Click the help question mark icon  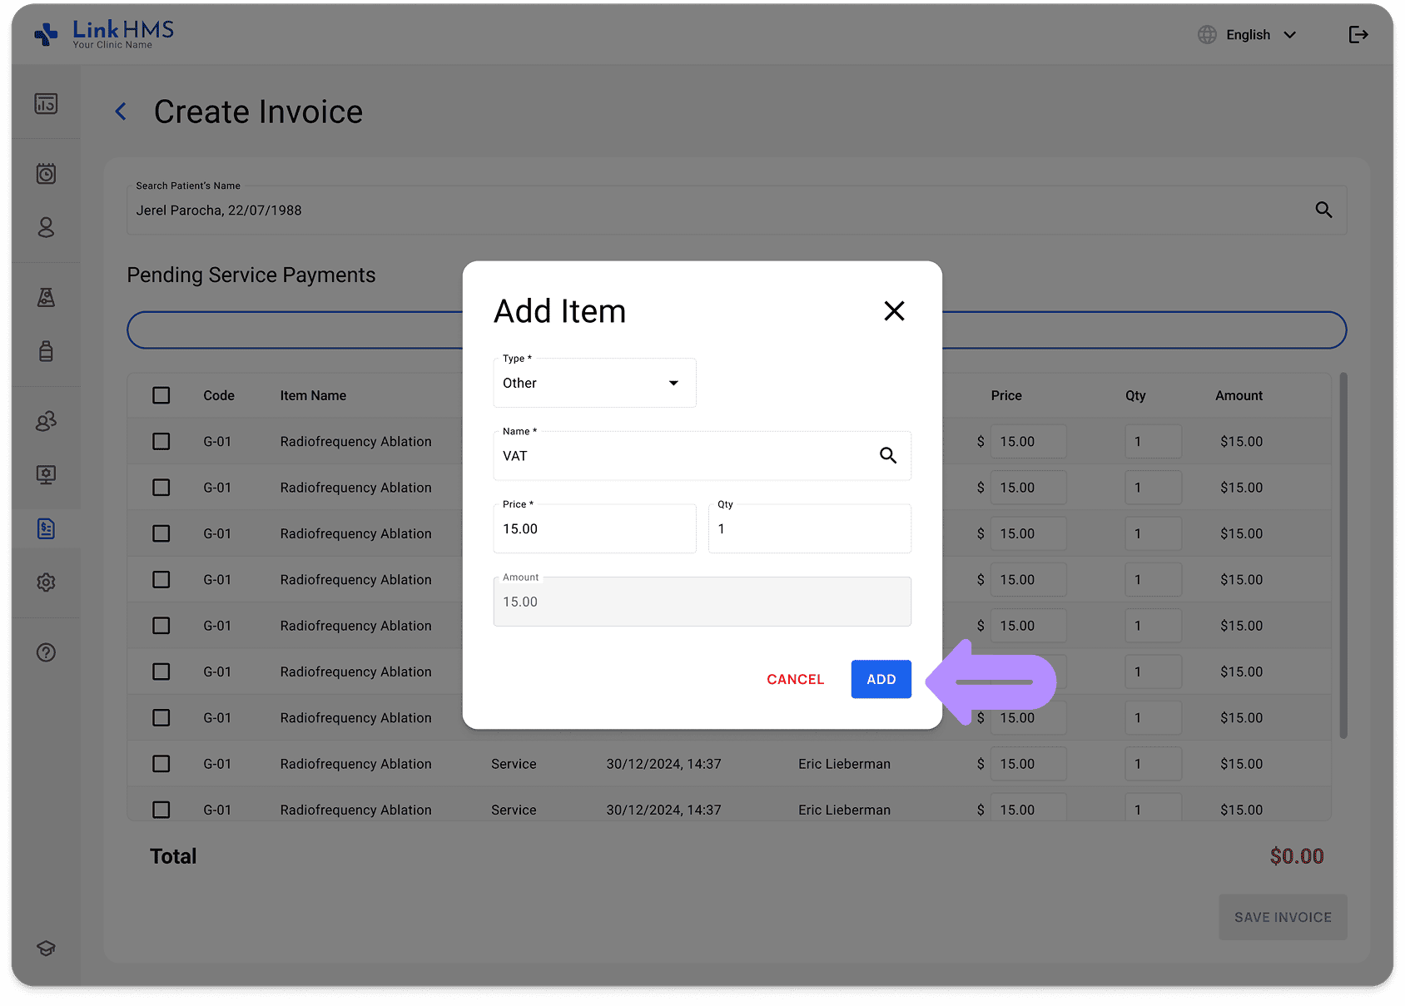[46, 652]
